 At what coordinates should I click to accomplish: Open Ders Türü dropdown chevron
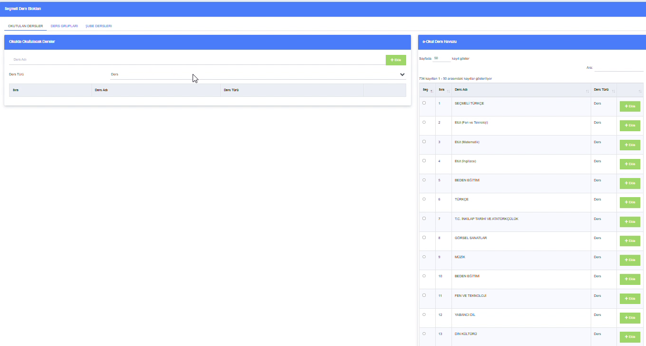(402, 74)
